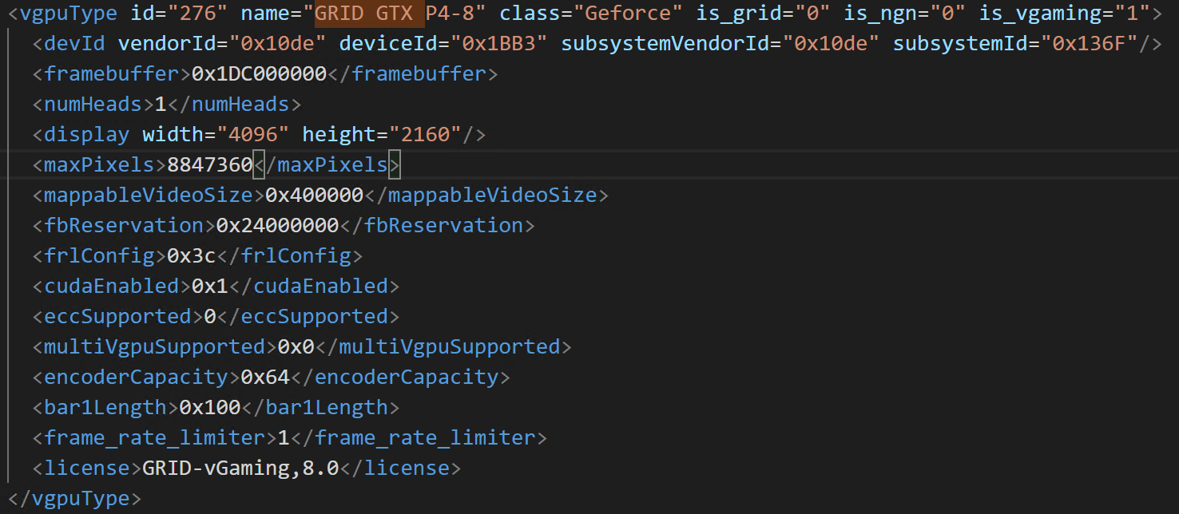Image resolution: width=1179 pixels, height=514 pixels.
Task: Click the fbReservation value 0x24000000
Action: coord(278,225)
